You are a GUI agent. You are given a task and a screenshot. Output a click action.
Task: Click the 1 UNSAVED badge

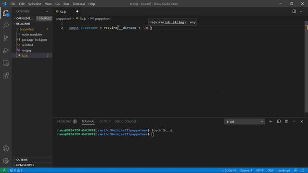44,18
